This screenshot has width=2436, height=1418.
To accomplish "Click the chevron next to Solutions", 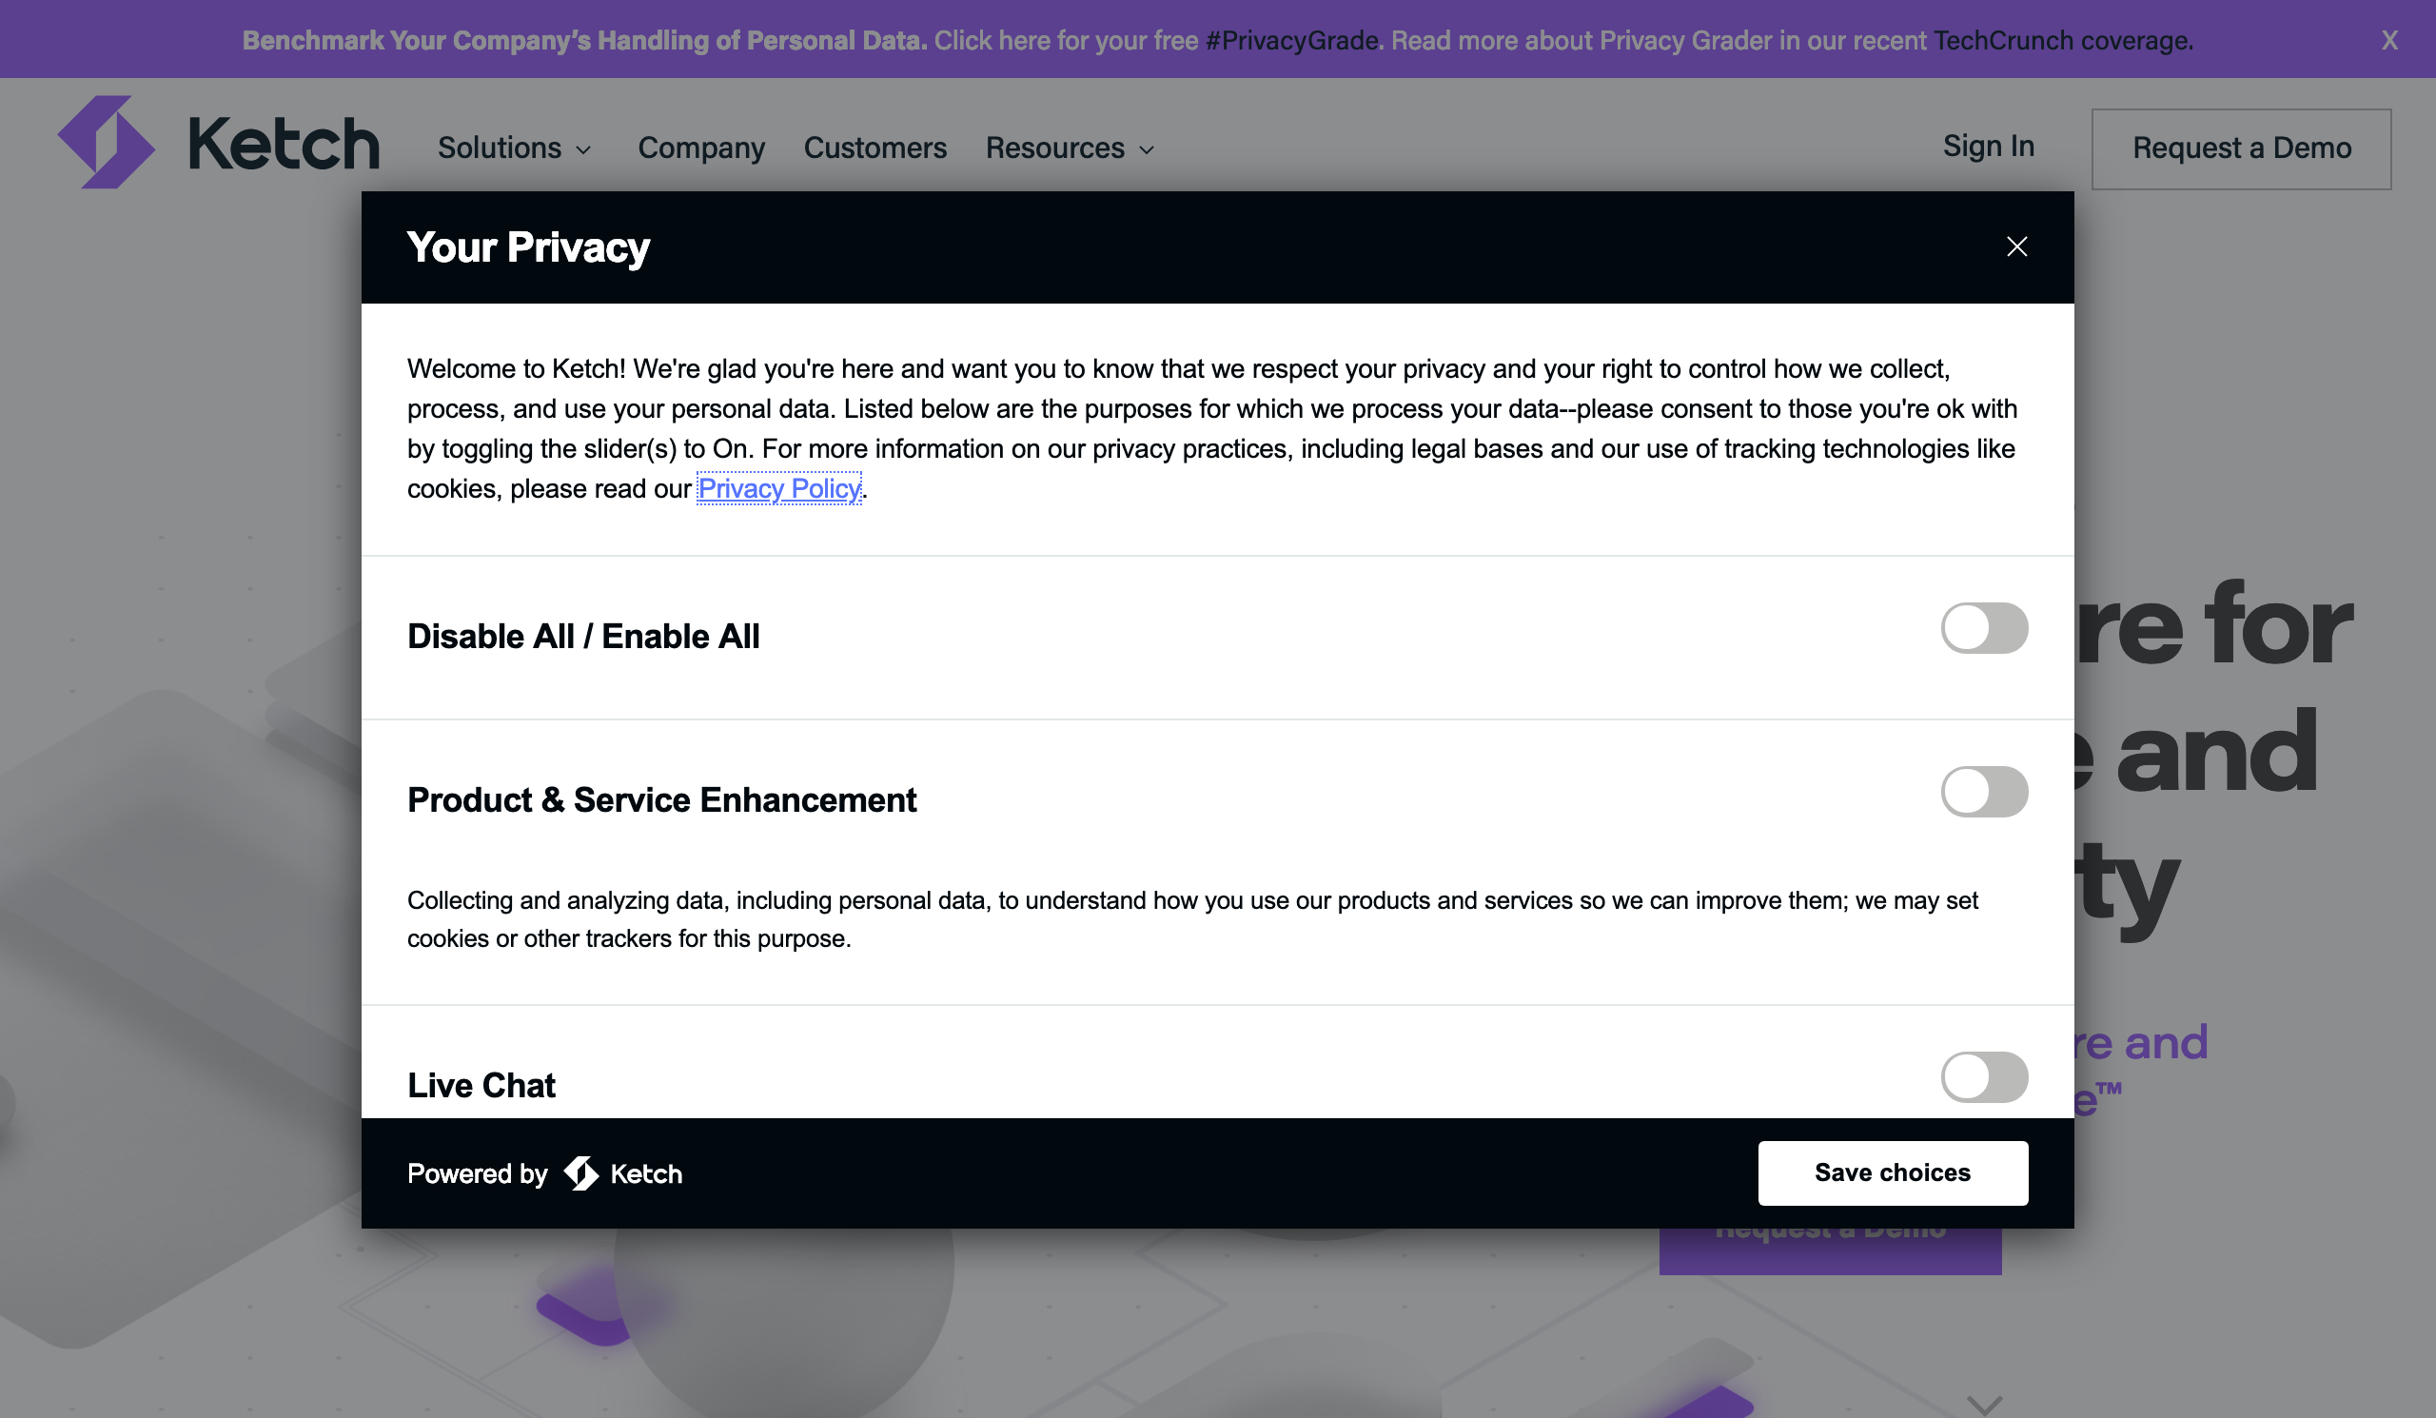I will (583, 149).
